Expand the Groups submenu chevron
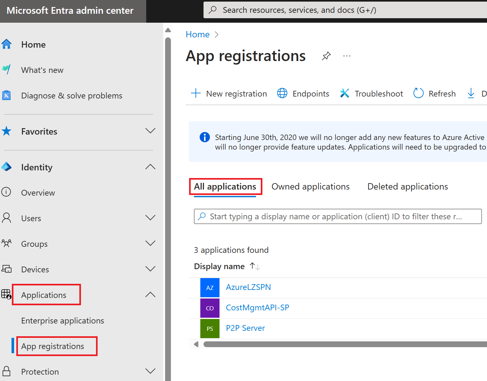The image size is (487, 381). tap(150, 243)
